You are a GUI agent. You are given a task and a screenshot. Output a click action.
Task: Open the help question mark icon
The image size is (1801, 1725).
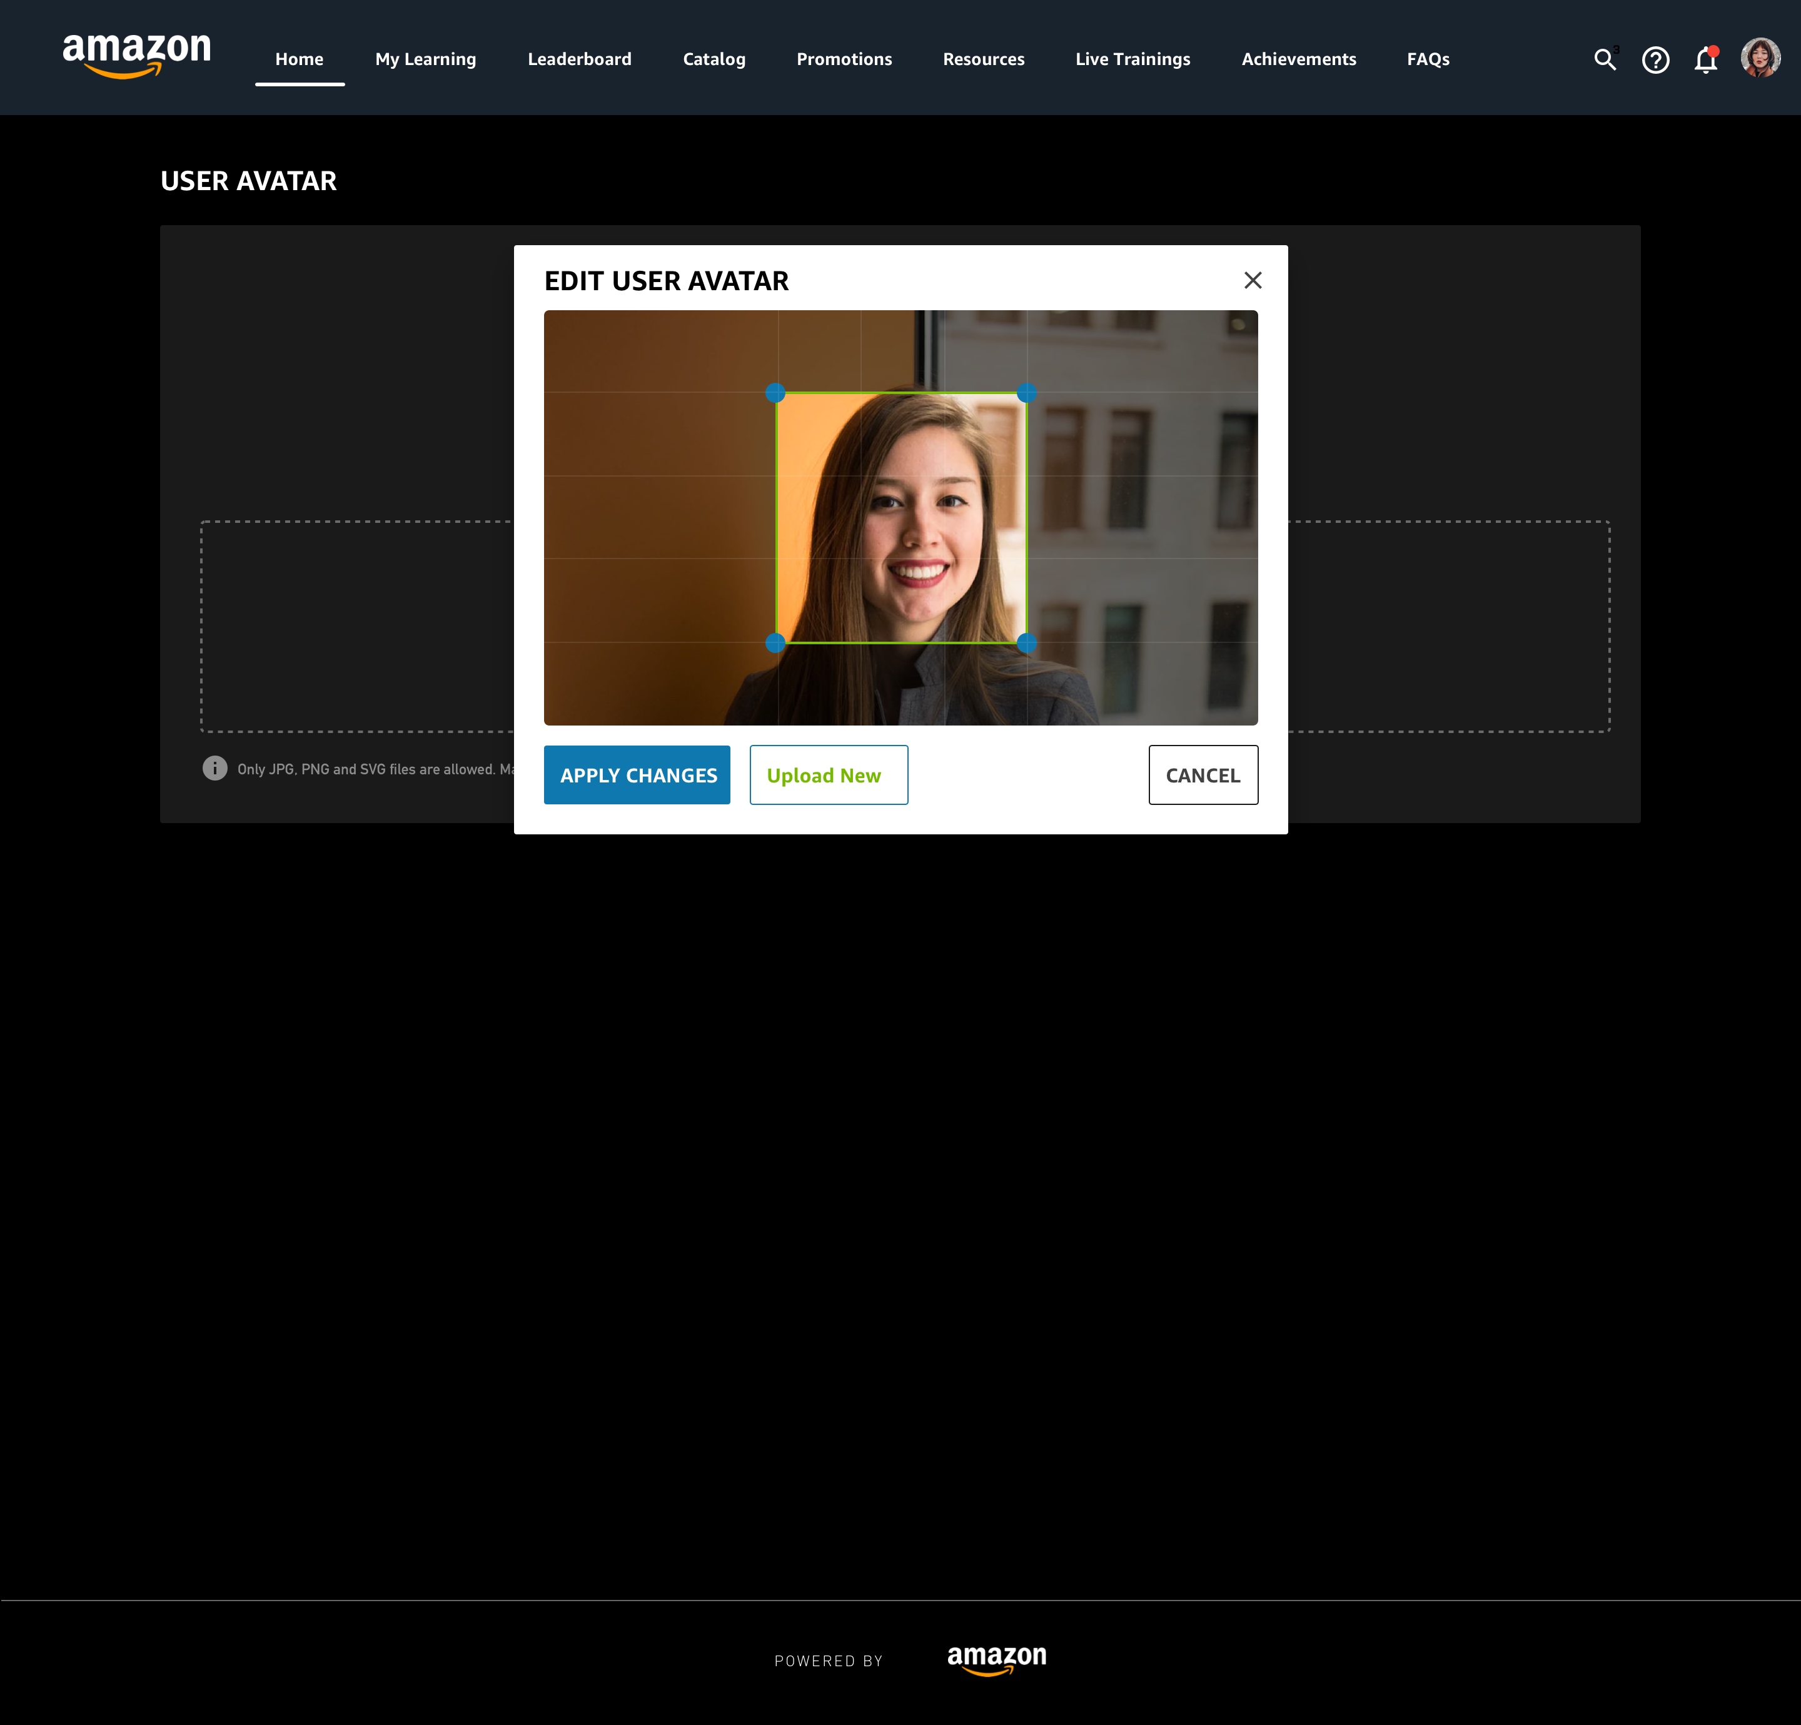1656,61
